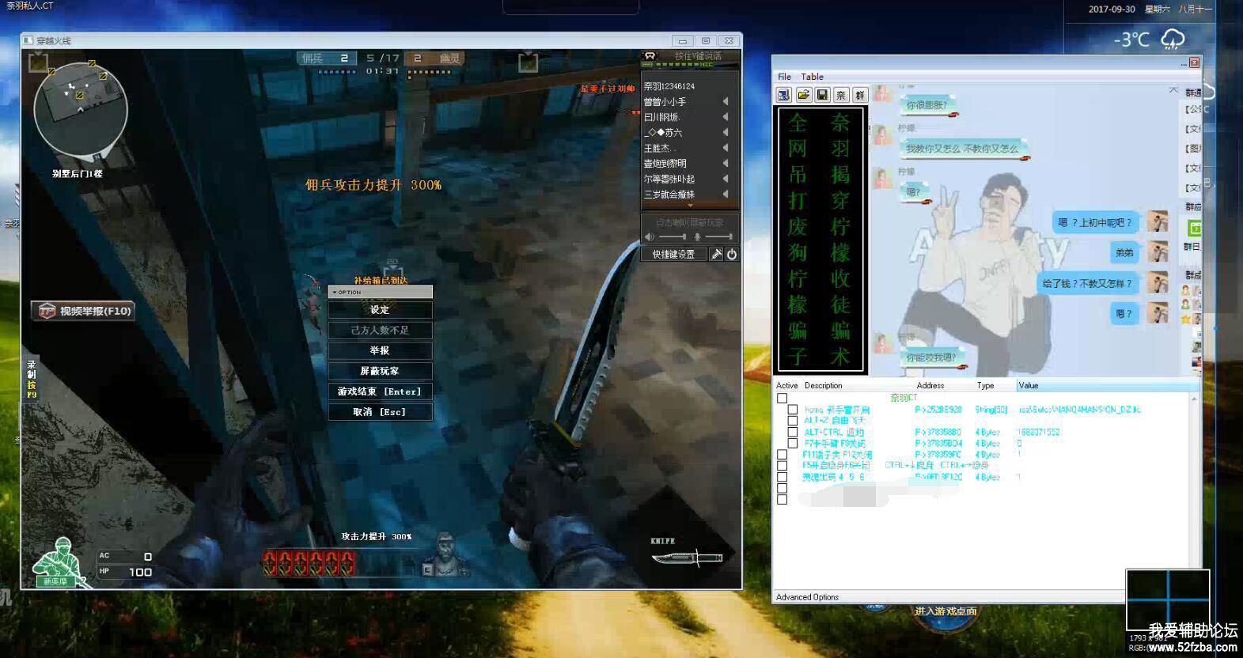Click the Type column header
Screen dimensions: 1243x658
pyautogui.click(x=985, y=385)
